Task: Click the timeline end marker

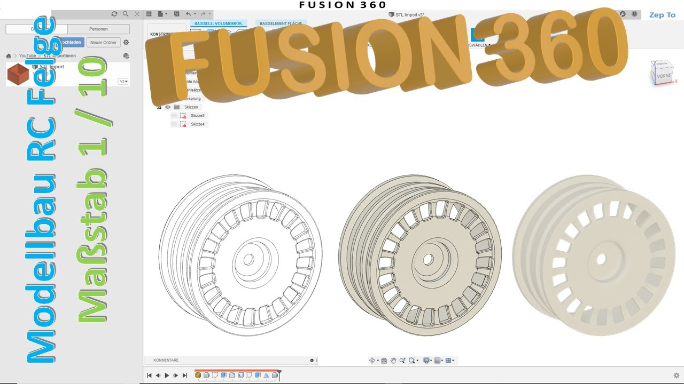Action: click(279, 375)
